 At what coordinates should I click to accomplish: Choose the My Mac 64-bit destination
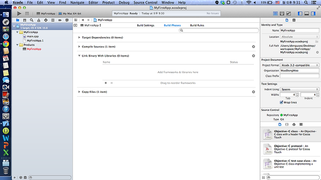point(70,13)
